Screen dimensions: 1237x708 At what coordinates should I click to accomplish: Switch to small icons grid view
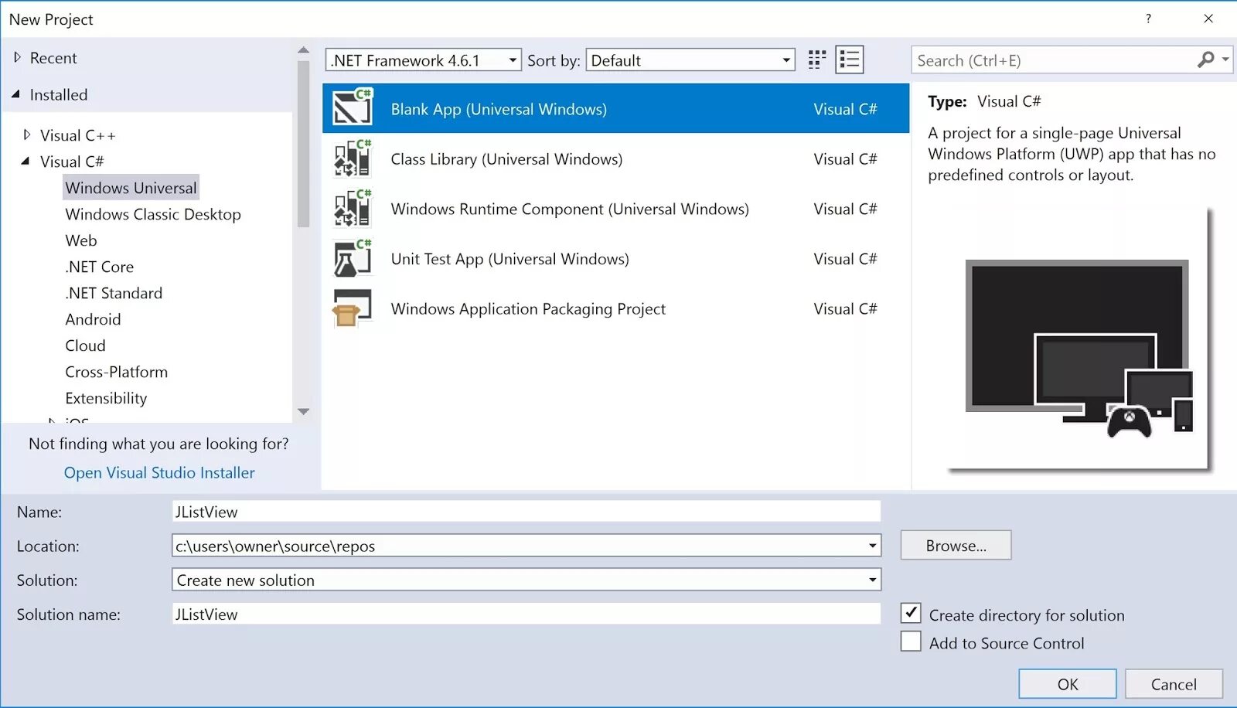point(816,60)
